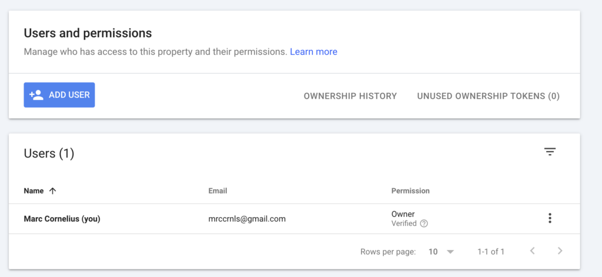Open the Learn more link
Image resolution: width=602 pixels, height=277 pixels.
[314, 52]
